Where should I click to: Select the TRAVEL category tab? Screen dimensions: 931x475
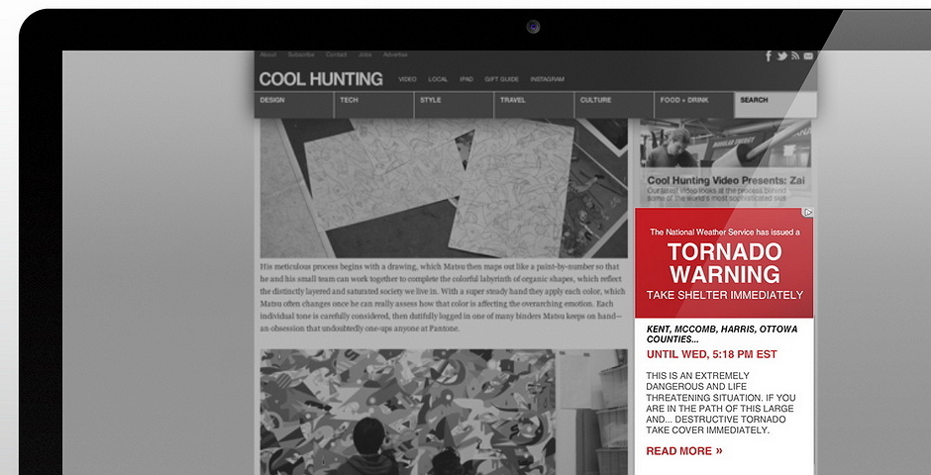click(534, 105)
